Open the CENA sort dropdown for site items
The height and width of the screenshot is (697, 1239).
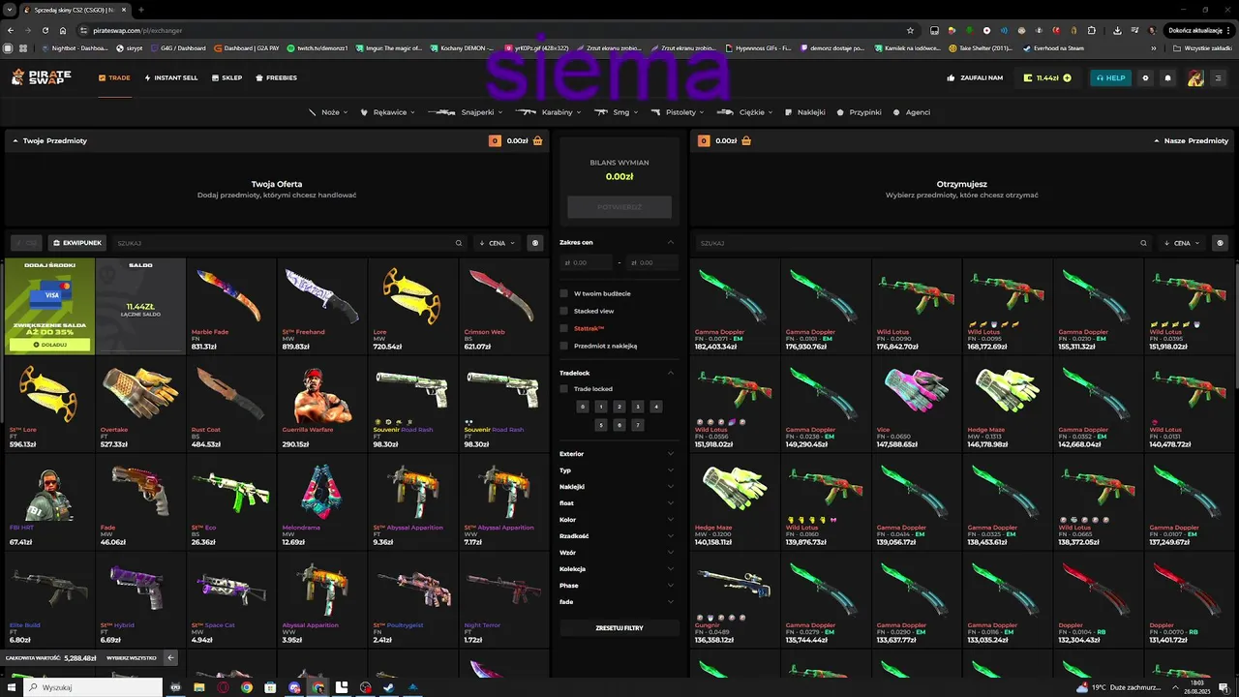[x=1182, y=243]
